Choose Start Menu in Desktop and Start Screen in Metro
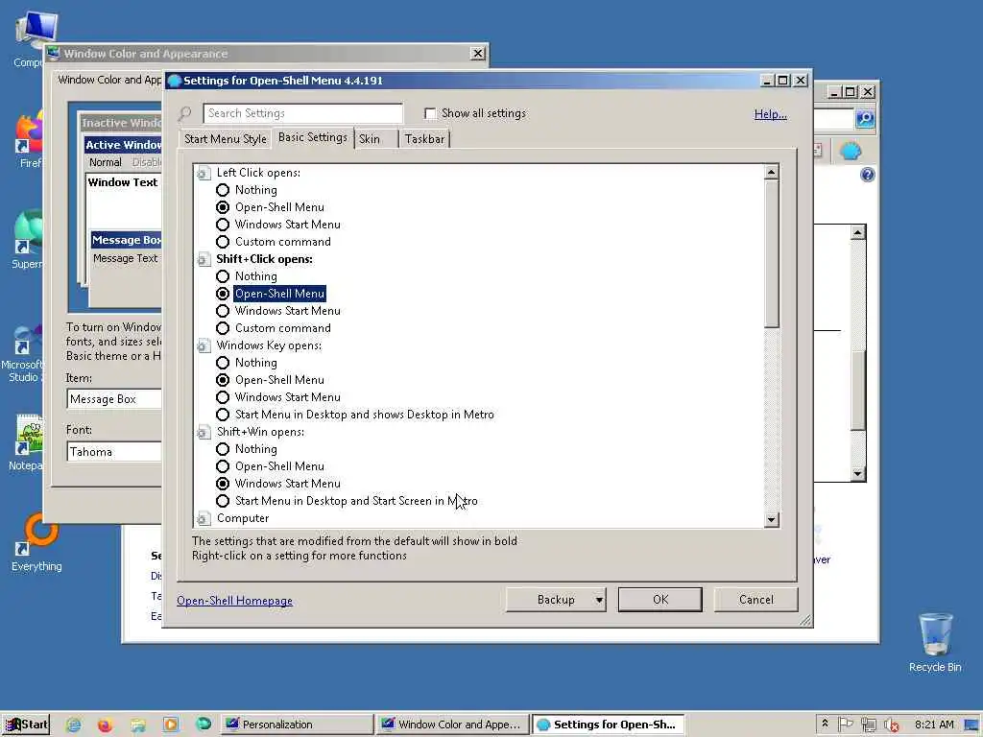Viewport: 983px width, 737px height. (223, 501)
